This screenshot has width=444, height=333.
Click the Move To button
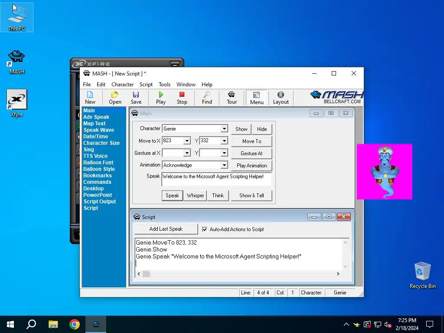(x=252, y=141)
